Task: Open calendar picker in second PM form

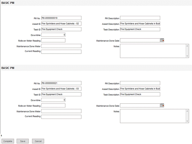Action: [x=162, y=106]
